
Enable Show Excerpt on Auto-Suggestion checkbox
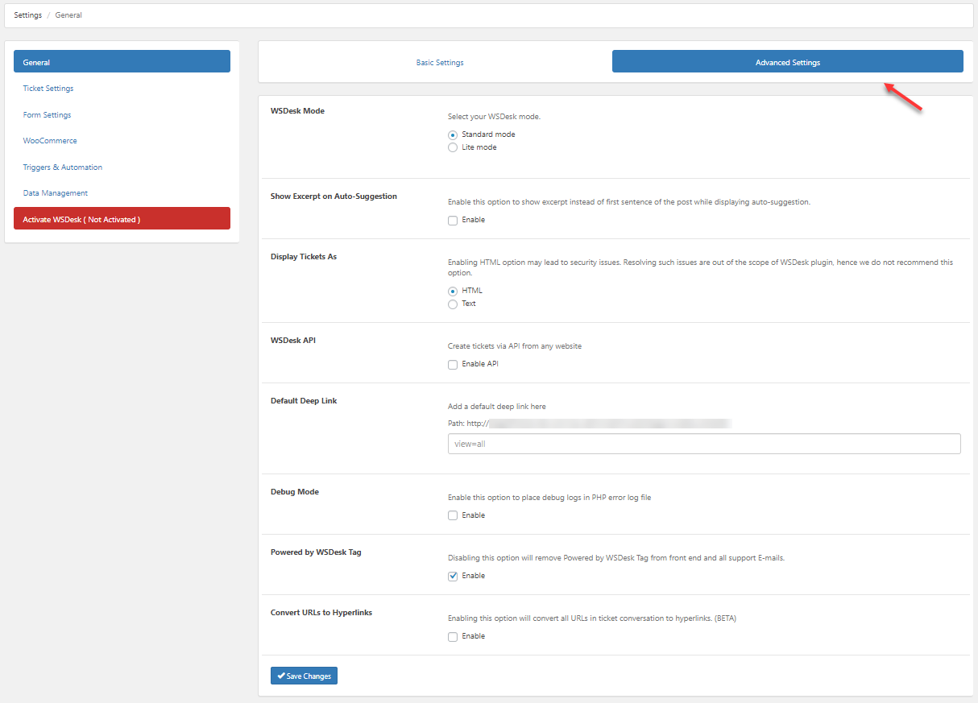tap(453, 220)
